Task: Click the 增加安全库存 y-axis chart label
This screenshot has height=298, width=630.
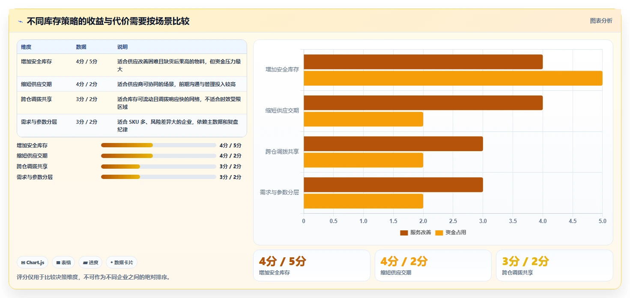Action: (x=282, y=69)
